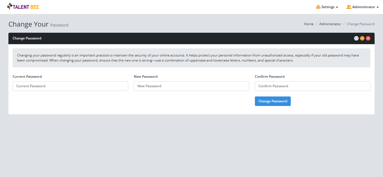Focus the Current Password input field

click(x=70, y=86)
